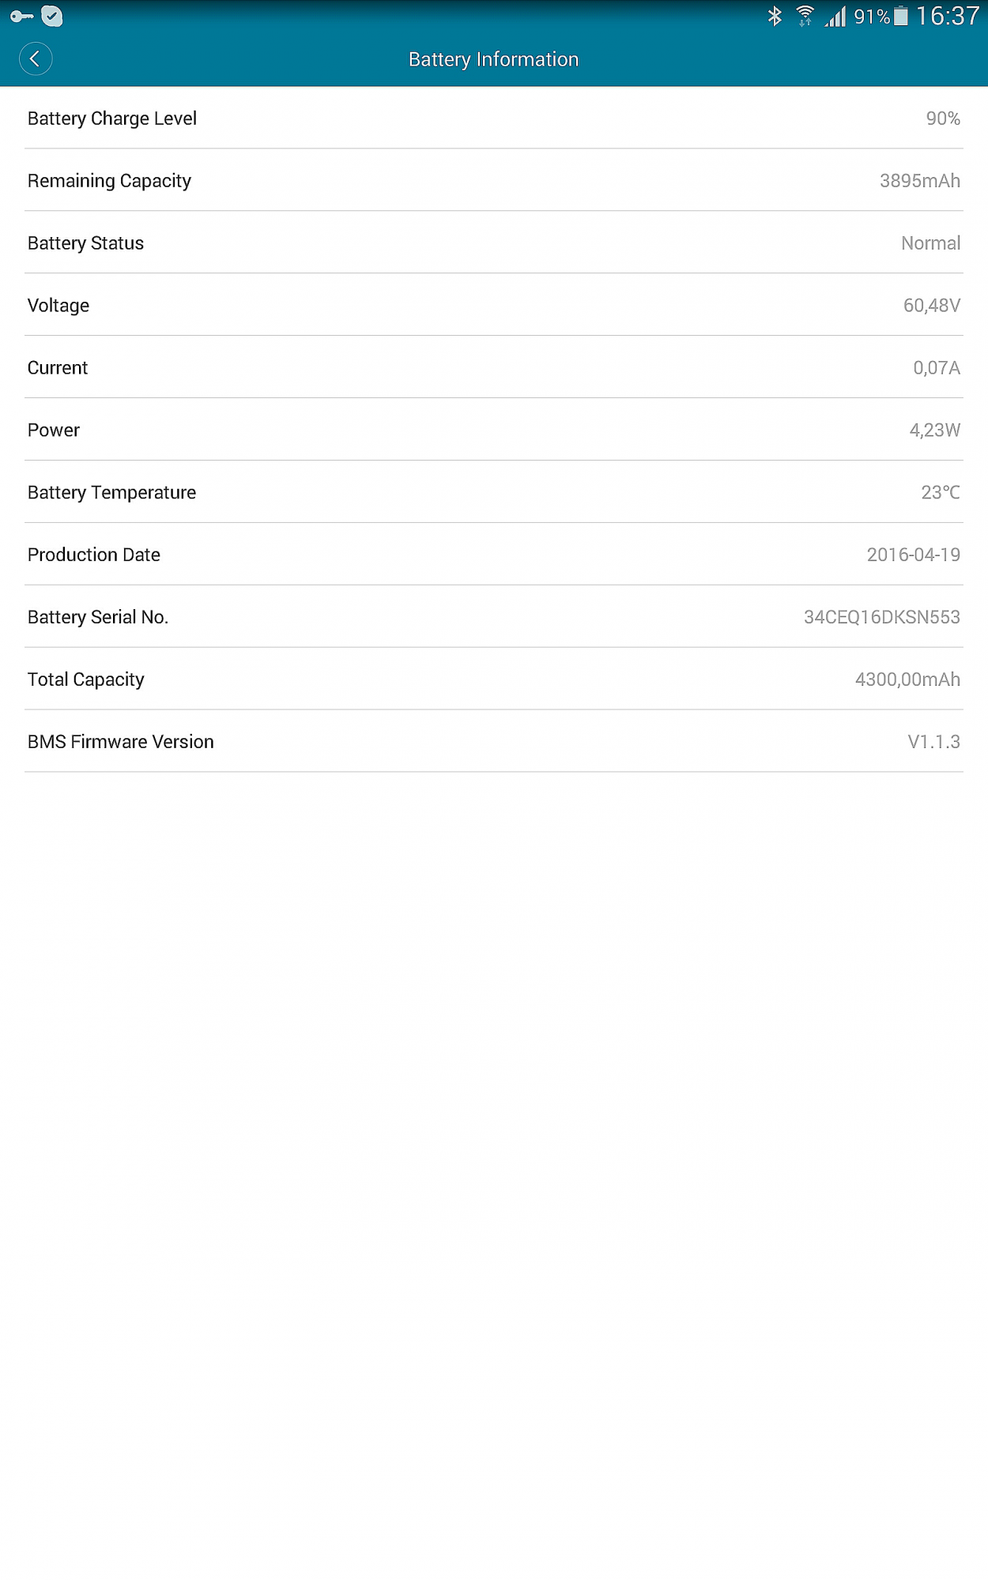The width and height of the screenshot is (988, 1580).
Task: Tap the VPN key status icon
Action: click(21, 16)
